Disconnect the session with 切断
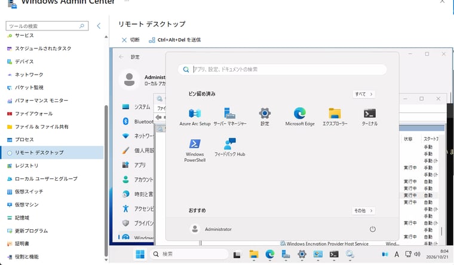454x265 pixels. (131, 40)
